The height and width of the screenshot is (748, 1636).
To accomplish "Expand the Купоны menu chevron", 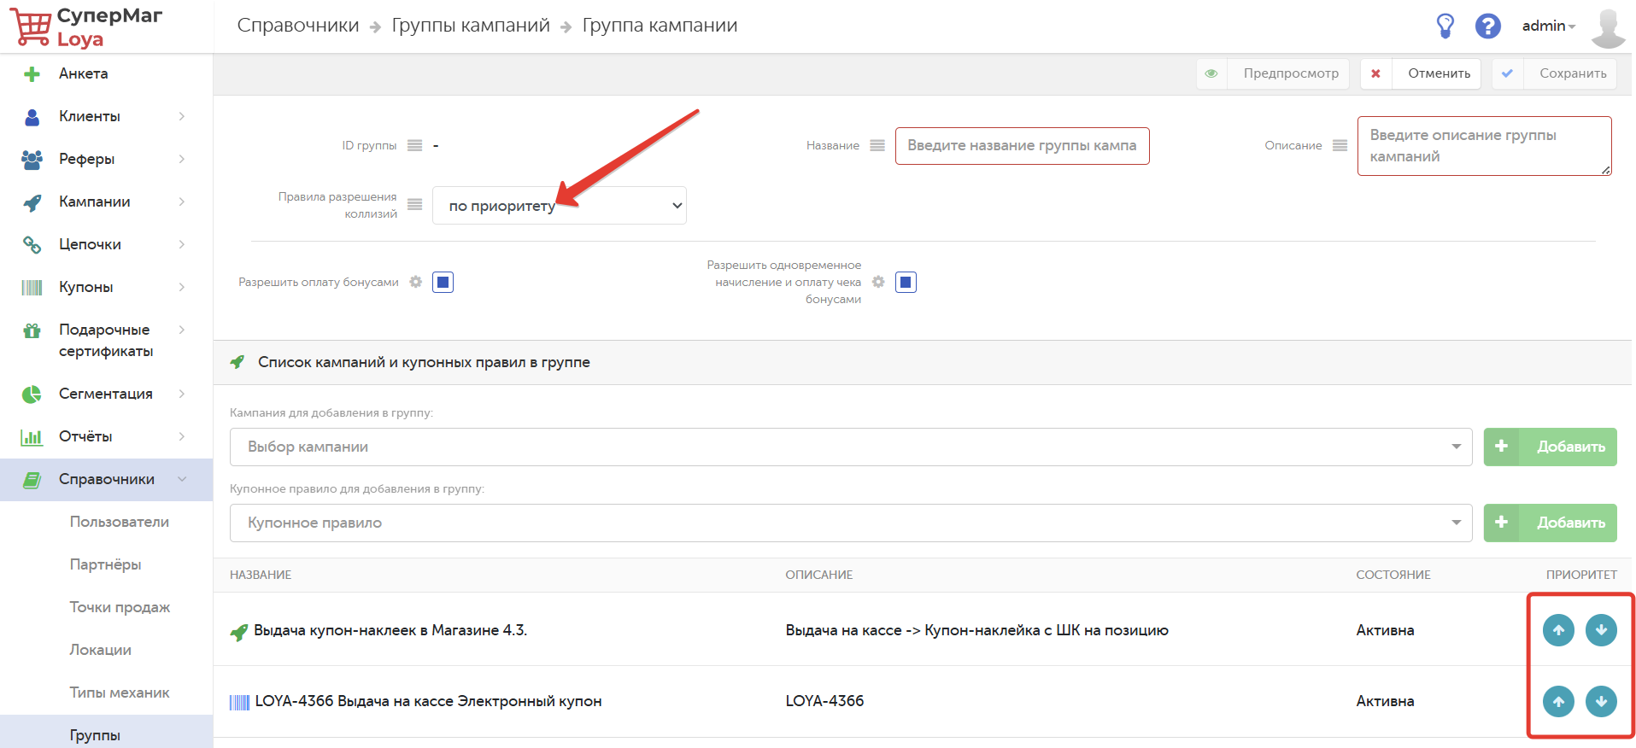I will click(x=182, y=287).
